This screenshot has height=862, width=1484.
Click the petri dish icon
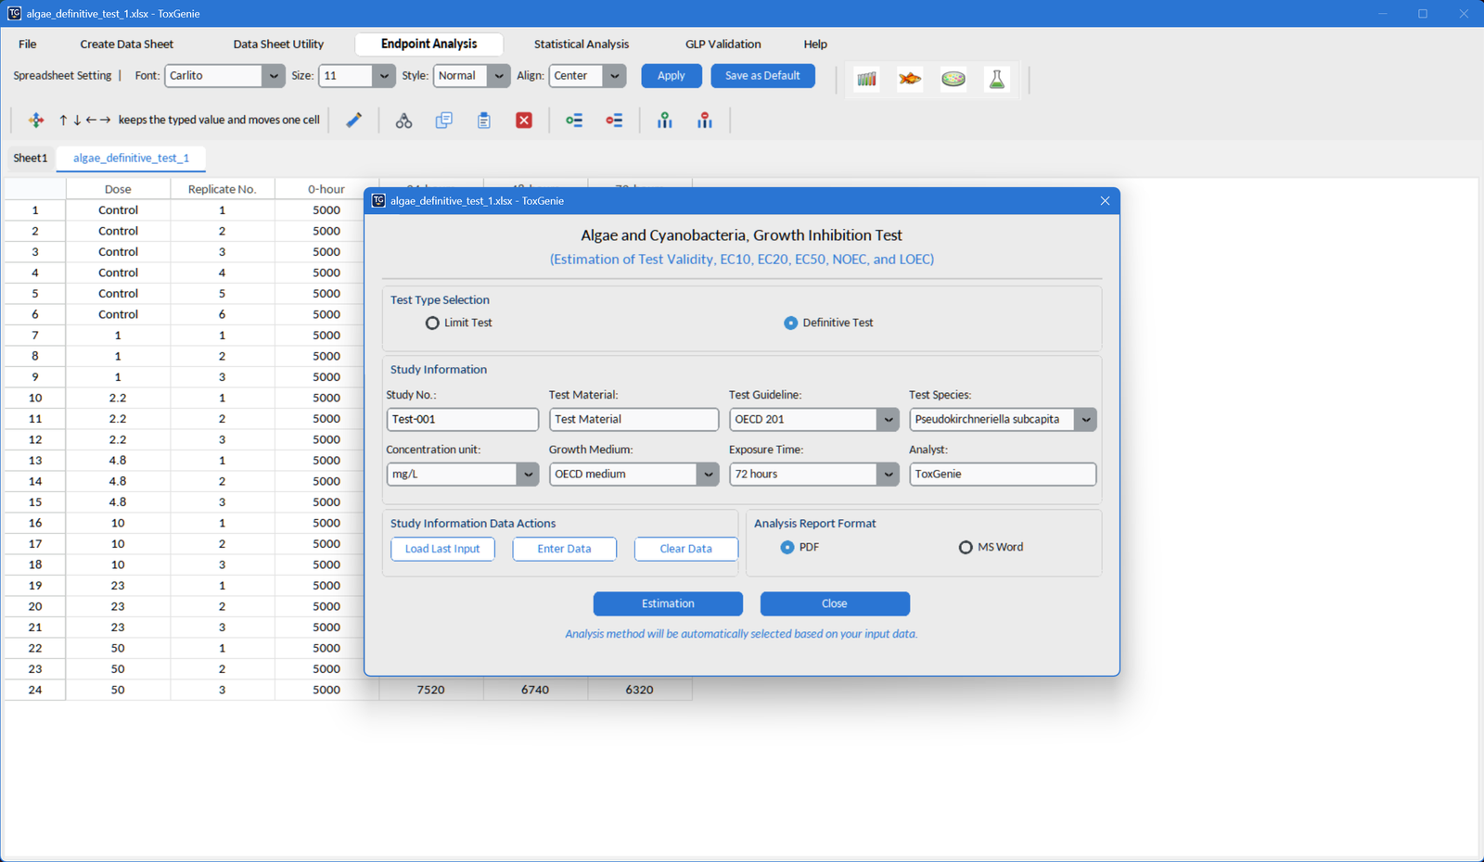coord(953,79)
